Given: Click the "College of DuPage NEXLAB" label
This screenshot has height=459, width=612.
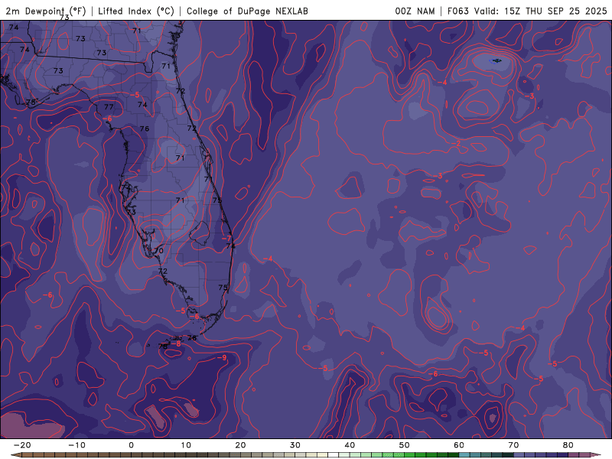Looking at the screenshot, I should click(x=247, y=11).
